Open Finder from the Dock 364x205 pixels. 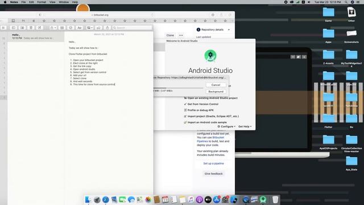pos(88,199)
